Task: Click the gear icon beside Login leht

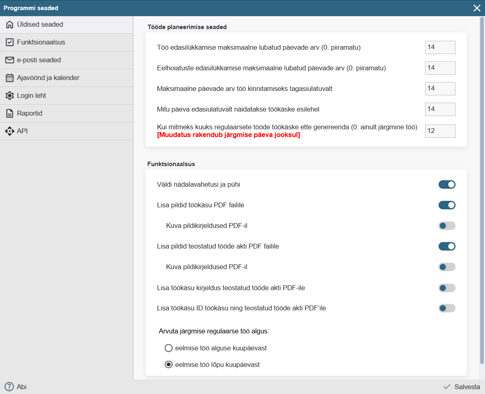Action: [x=10, y=96]
